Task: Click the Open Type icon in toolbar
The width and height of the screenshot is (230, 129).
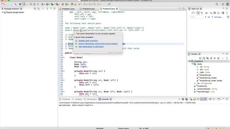Action: pyautogui.click(x=72, y=4)
